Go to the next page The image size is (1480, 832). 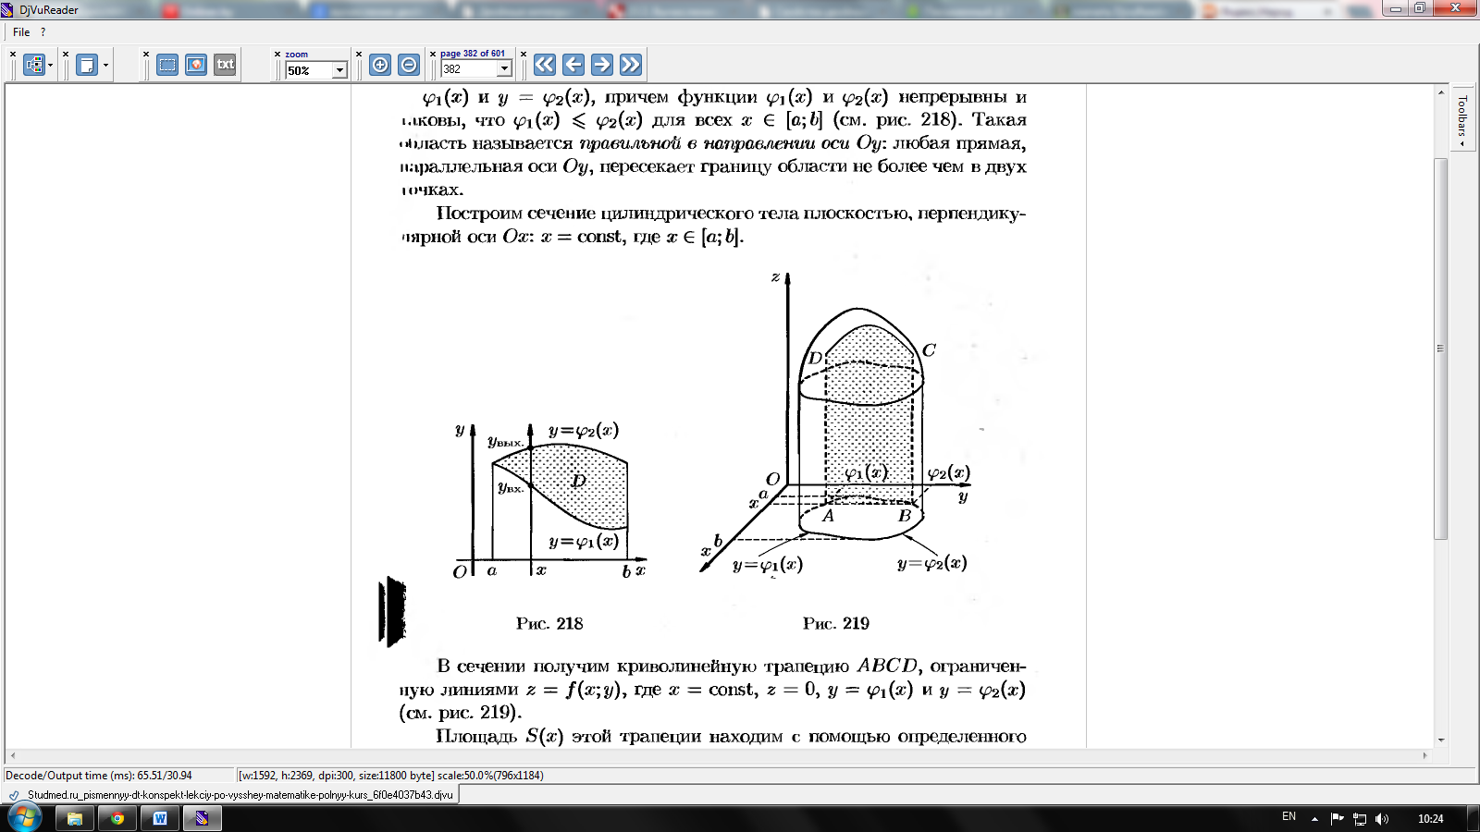[x=602, y=65]
